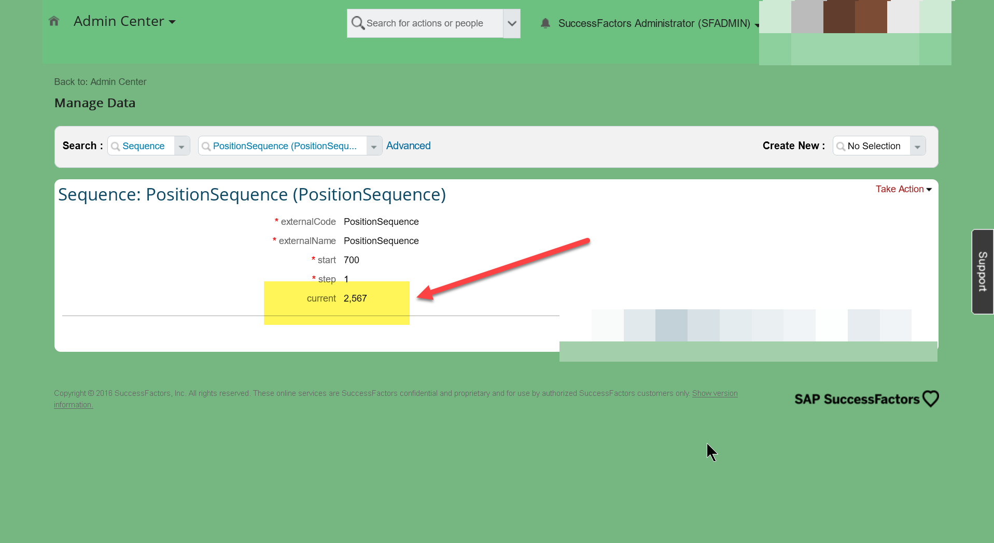994x543 pixels.
Task: Open the Advanced search link
Action: pos(408,146)
